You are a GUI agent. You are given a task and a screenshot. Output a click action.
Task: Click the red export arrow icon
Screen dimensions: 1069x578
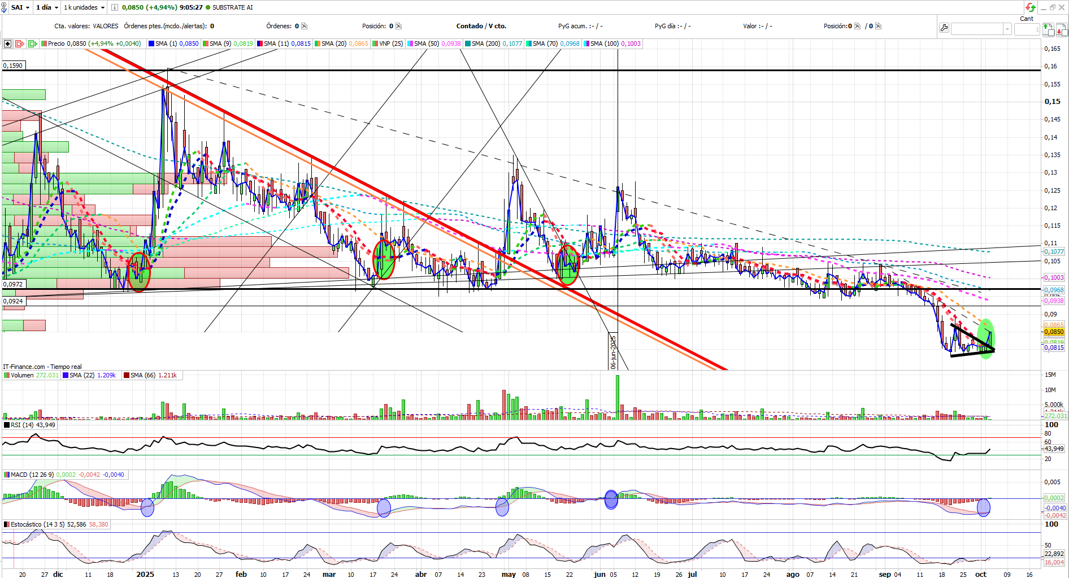20,44
